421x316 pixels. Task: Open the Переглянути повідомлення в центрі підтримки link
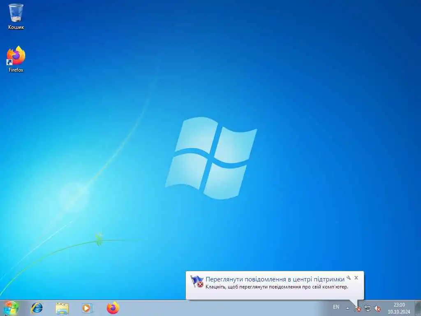point(275,279)
